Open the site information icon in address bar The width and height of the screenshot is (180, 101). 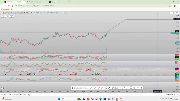(x=16, y=6)
